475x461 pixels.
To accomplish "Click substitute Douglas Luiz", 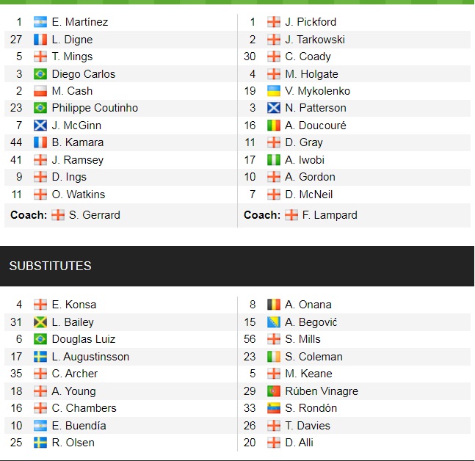I will [x=84, y=339].
